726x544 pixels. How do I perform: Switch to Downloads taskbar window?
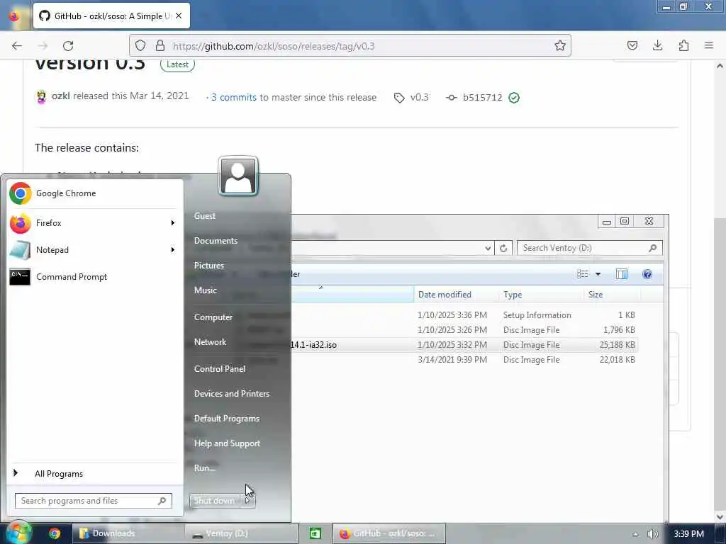point(128,533)
